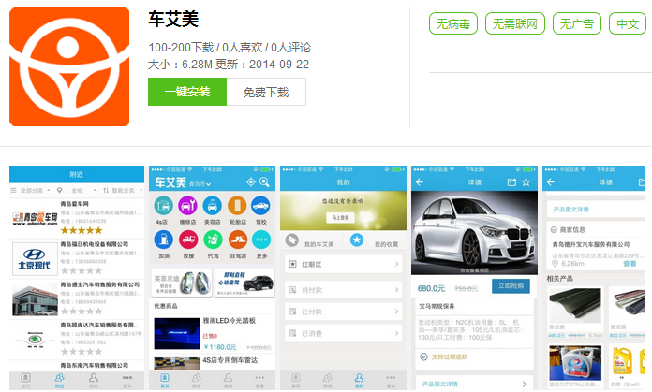This screenshot has width=652, height=392.
Task: Tap the 马上登录 login button
Action: pyautogui.click(x=340, y=218)
